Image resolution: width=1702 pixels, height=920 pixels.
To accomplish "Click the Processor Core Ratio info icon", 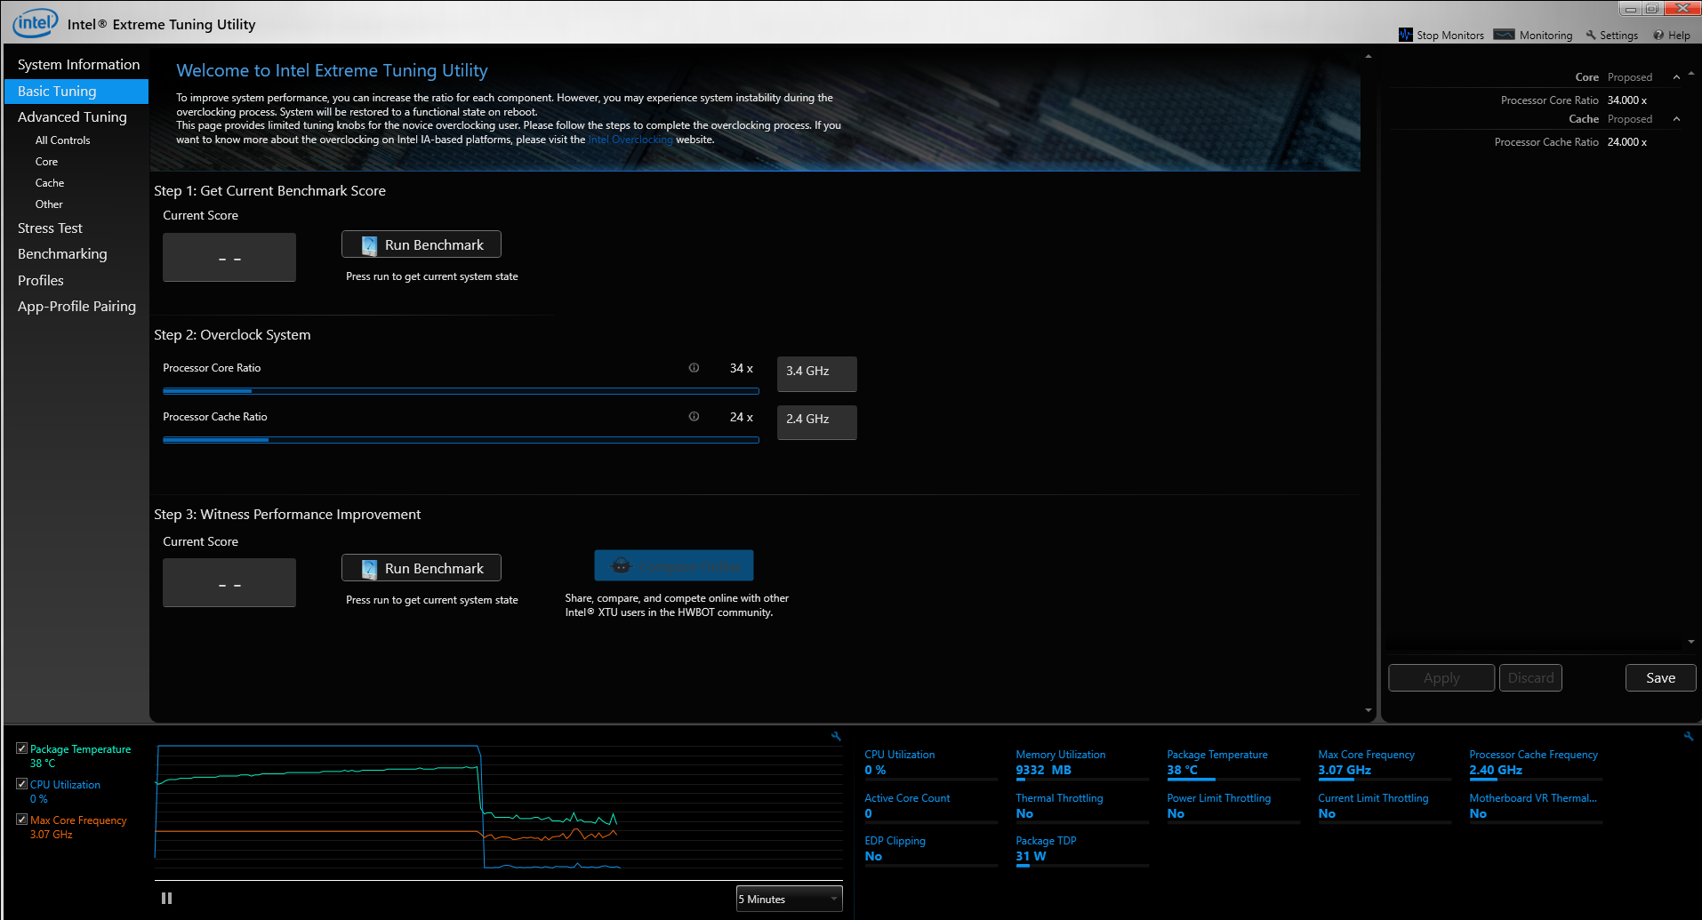I will coord(694,368).
